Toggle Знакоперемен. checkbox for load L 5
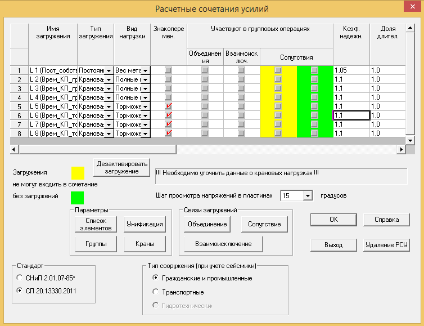424x326 pixels. pos(169,106)
